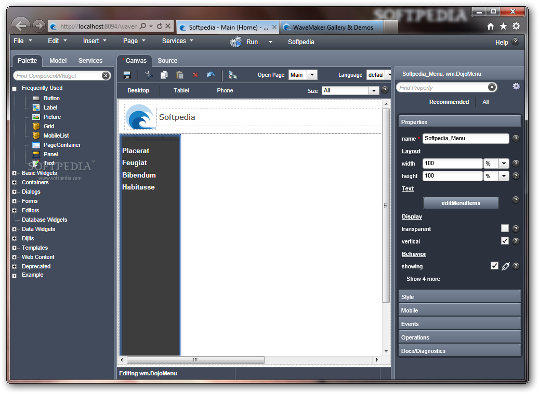The width and height of the screenshot is (539, 394).
Task: Open width unit dropdown
Action: [x=504, y=164]
